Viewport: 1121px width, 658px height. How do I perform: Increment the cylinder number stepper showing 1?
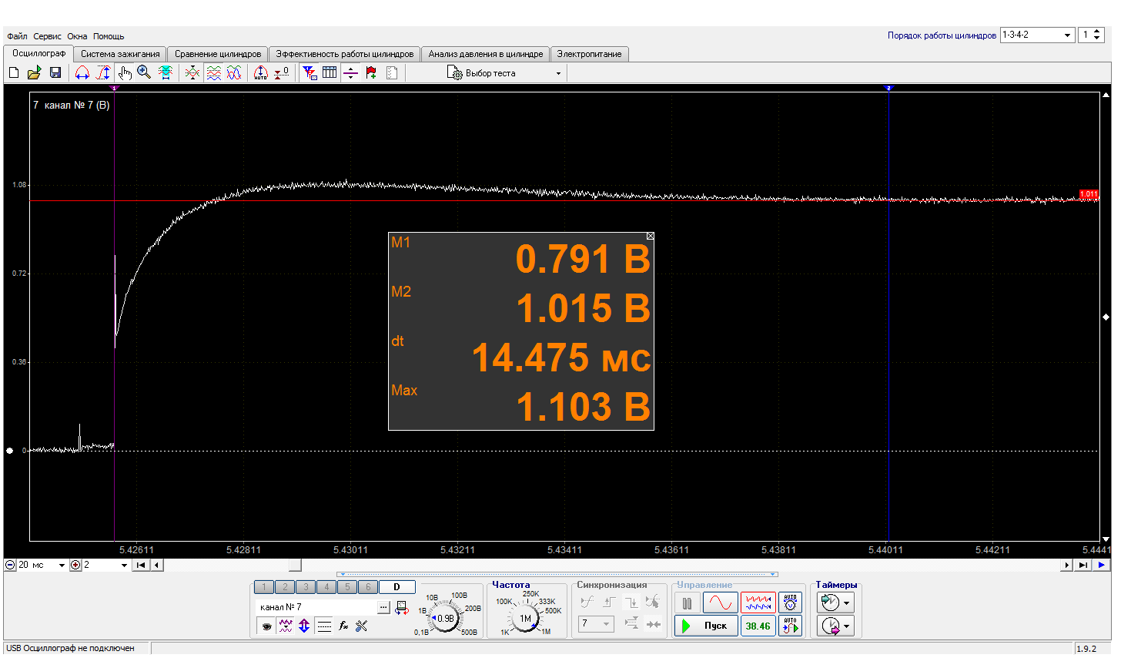(x=1098, y=32)
